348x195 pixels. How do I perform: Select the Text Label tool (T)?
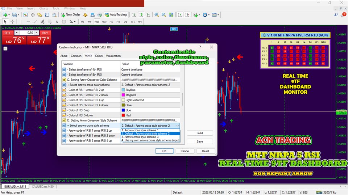pyautogui.click(x=64, y=22)
